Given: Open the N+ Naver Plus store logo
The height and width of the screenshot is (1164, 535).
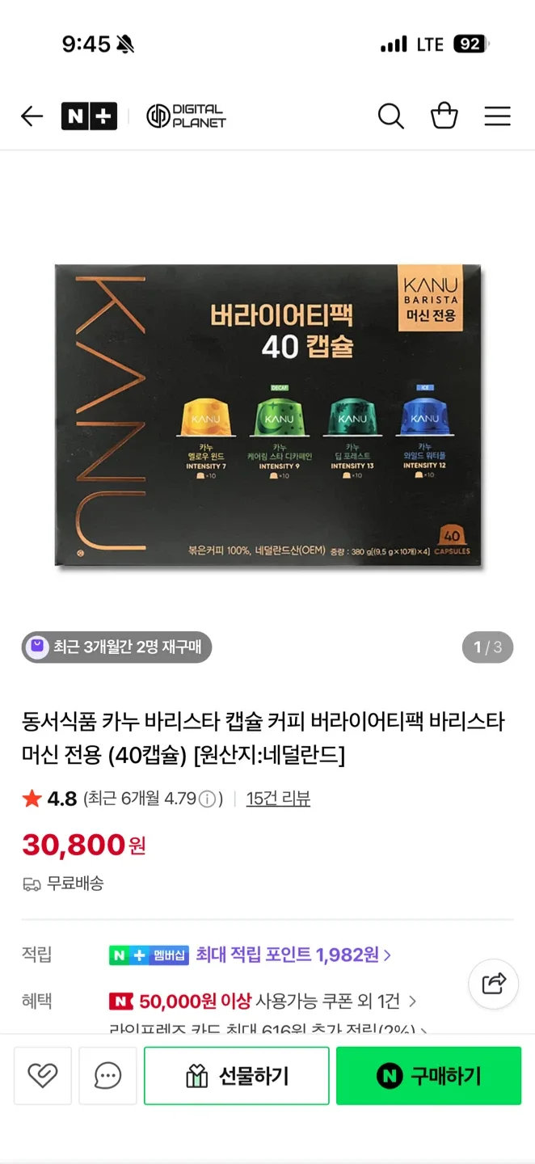Looking at the screenshot, I should click(89, 116).
